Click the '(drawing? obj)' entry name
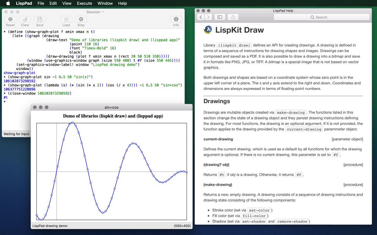This screenshot has width=377, height=235. pyautogui.click(x=216, y=164)
